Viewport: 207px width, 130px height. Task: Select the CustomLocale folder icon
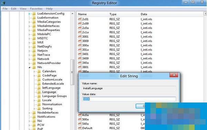click(39, 79)
